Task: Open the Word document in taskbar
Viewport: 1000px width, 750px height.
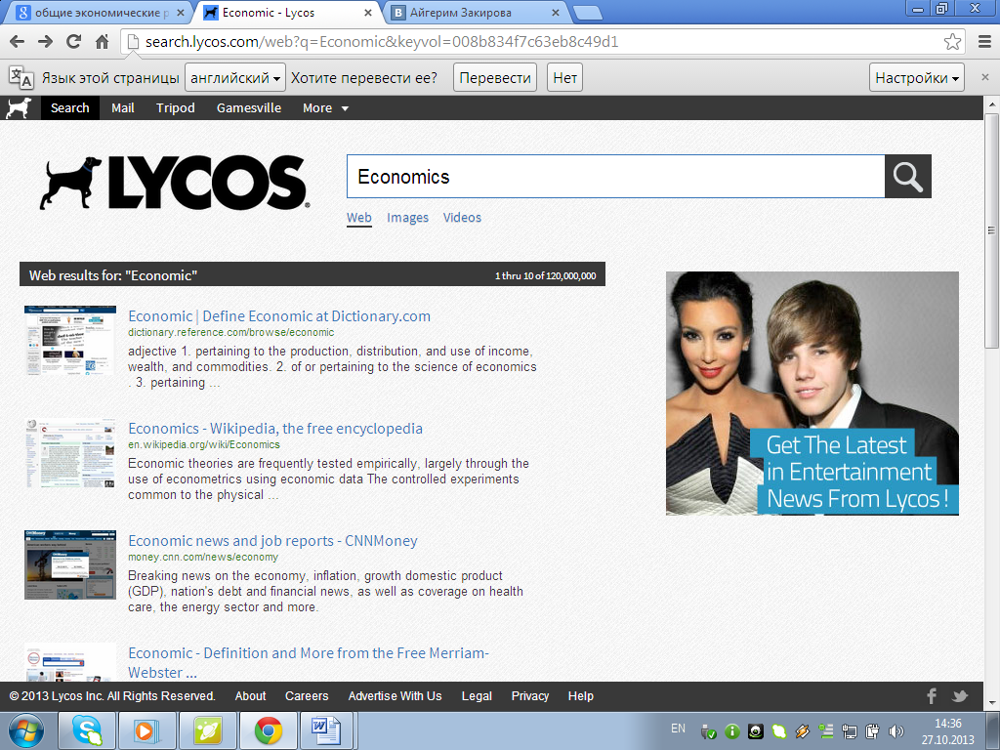Action: pos(327,730)
